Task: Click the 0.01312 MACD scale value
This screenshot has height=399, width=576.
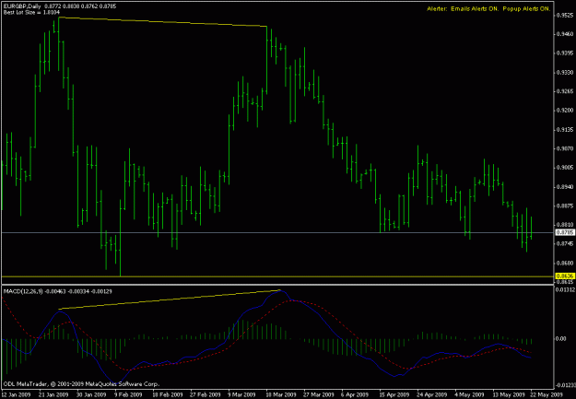Action: (565, 290)
